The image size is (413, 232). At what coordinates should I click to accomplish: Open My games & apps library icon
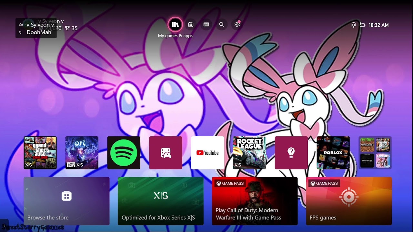[175, 24]
